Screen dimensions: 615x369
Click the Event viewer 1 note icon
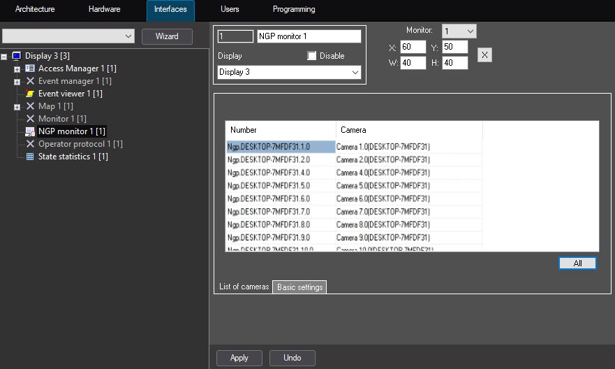tap(30, 94)
